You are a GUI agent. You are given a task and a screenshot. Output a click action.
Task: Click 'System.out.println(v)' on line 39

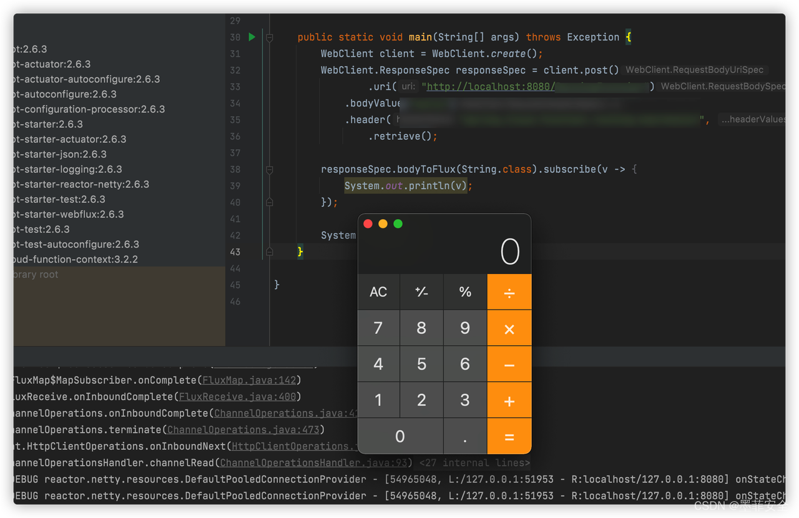click(x=406, y=186)
